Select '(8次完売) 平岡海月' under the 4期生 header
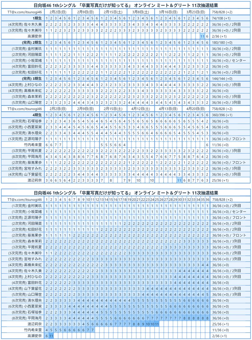This screenshot has width=252, height=340. 27,157
